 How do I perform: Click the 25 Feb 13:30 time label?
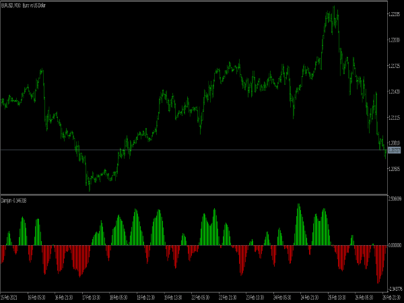(337, 298)
